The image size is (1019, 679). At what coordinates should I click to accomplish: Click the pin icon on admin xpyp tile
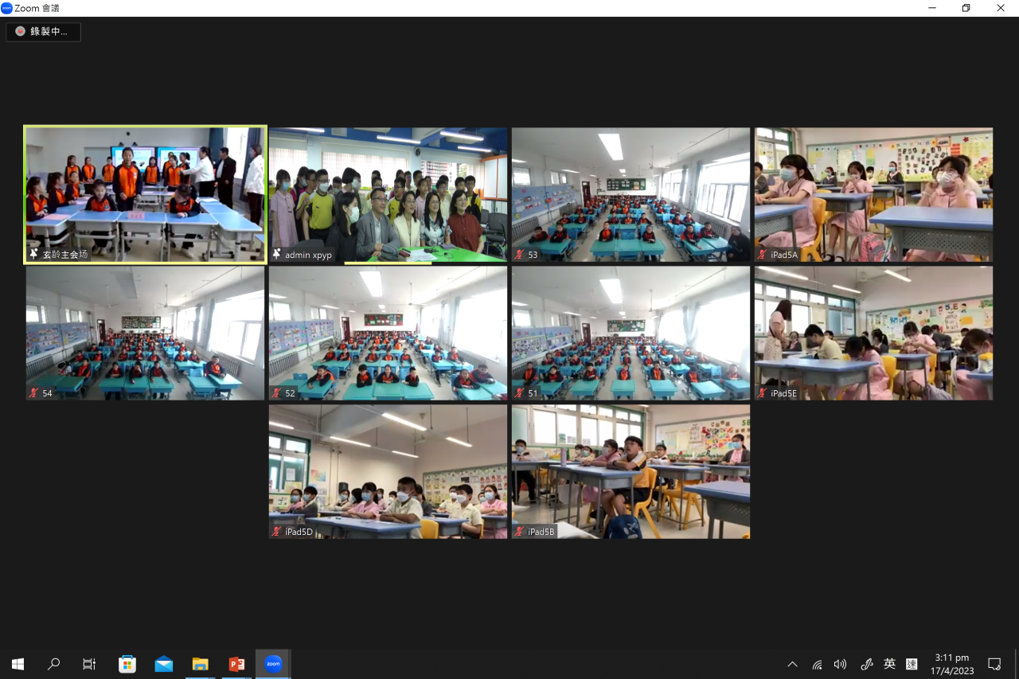(x=276, y=255)
